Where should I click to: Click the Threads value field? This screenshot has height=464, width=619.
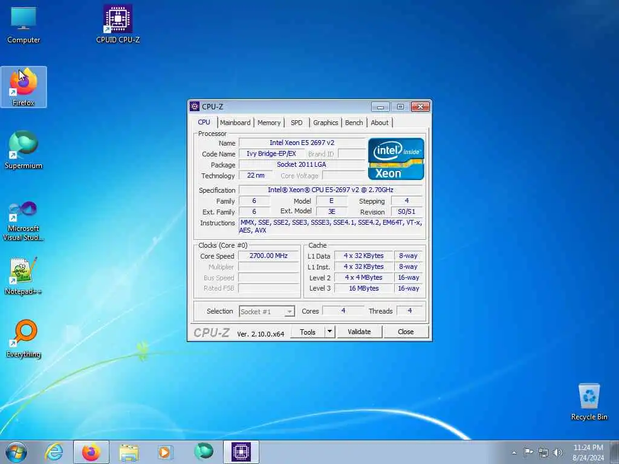point(409,311)
